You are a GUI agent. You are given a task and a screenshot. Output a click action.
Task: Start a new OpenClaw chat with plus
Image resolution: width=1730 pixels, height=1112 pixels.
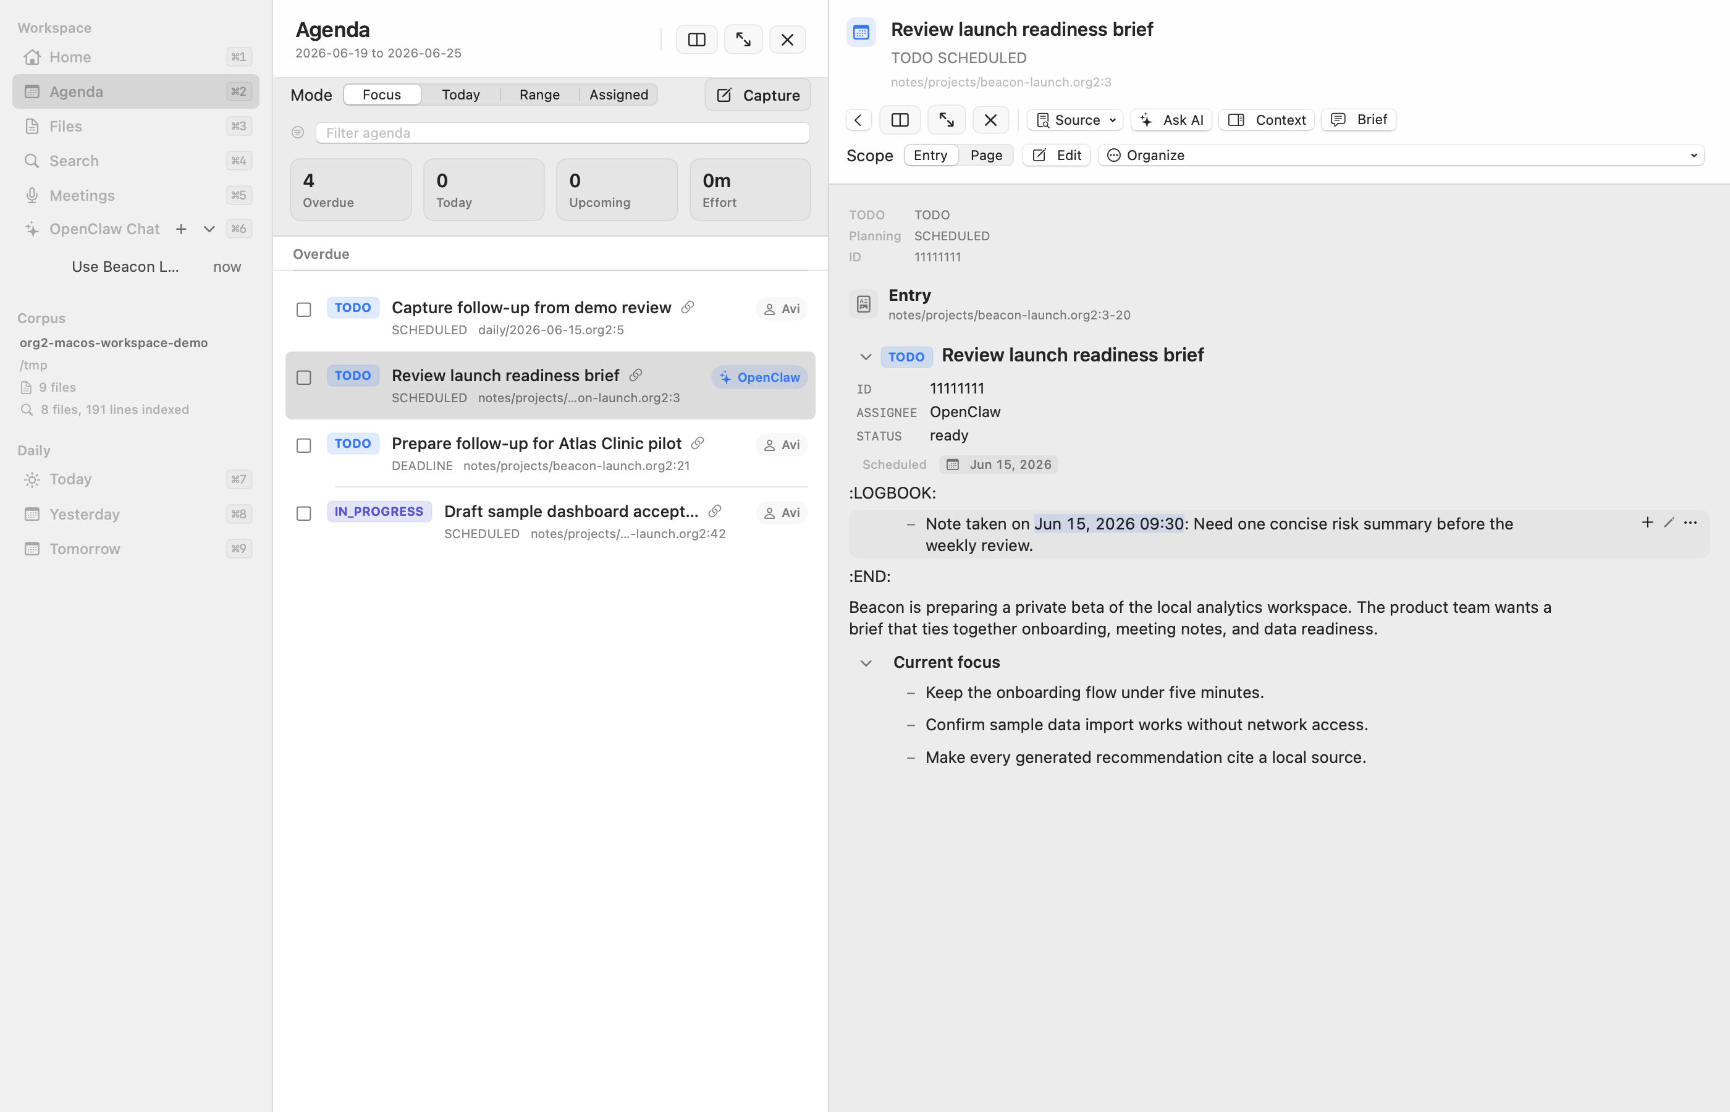click(181, 229)
